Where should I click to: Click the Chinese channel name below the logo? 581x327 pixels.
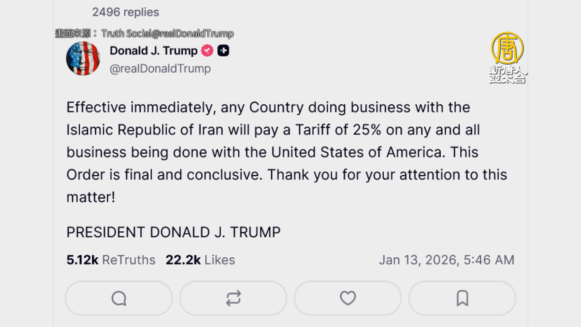tap(507, 74)
